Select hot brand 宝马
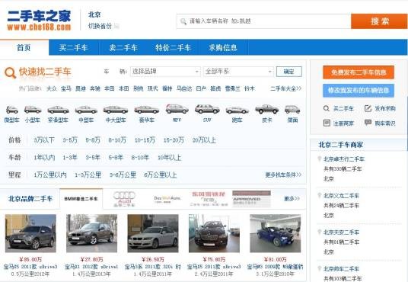This screenshot has width=408, height=282. coord(66,88)
